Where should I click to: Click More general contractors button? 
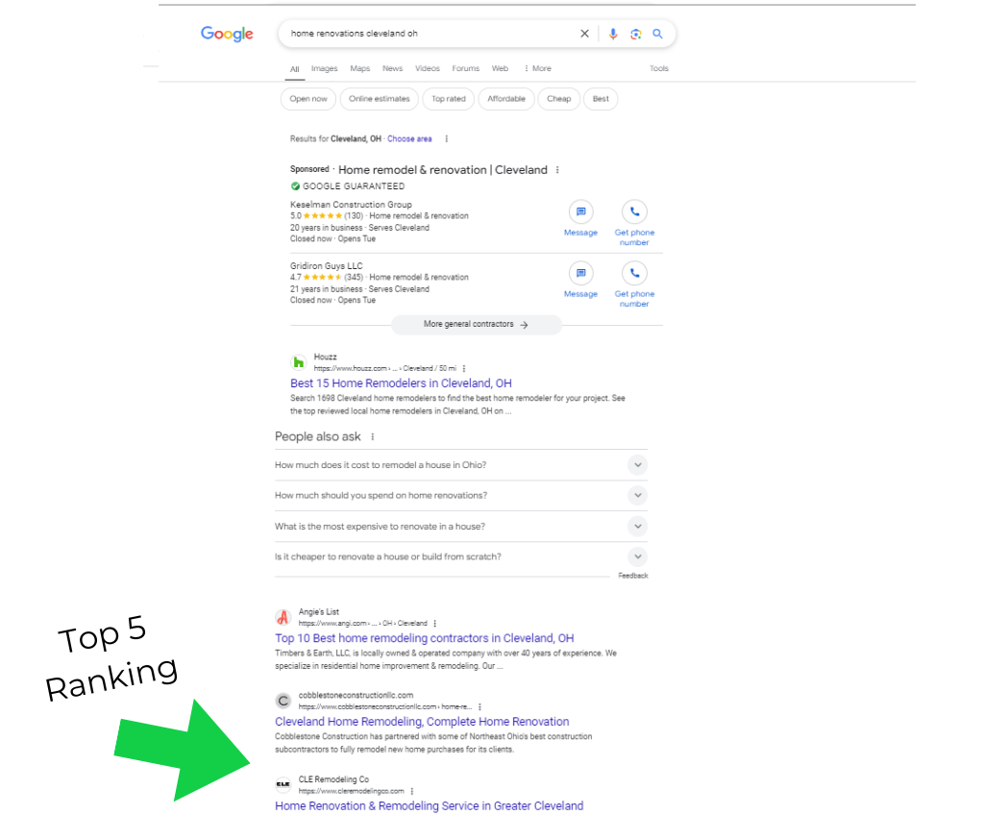pyautogui.click(x=476, y=325)
